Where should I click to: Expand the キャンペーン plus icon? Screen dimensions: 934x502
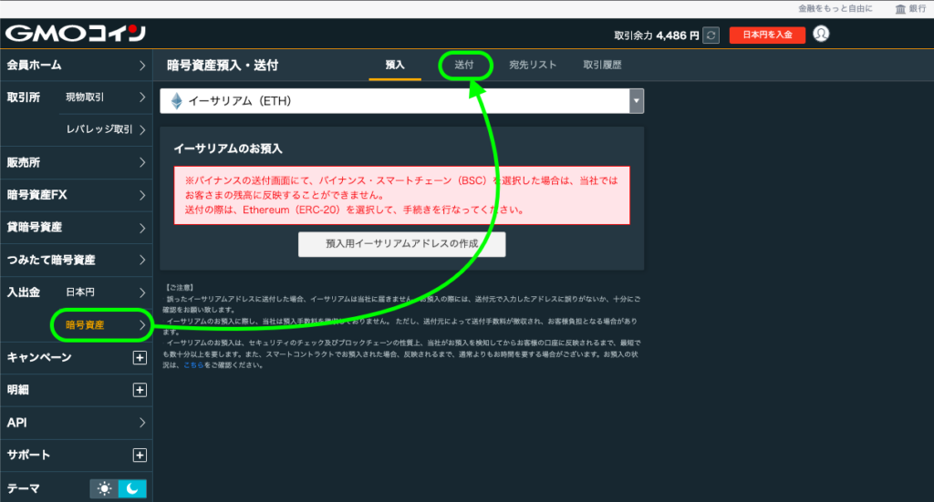click(x=140, y=357)
